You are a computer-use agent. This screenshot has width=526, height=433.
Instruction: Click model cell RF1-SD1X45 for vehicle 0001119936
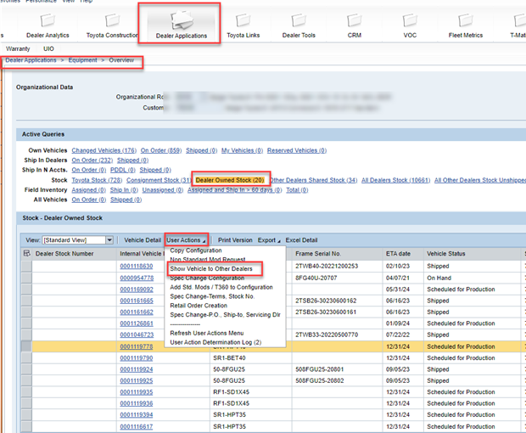(x=231, y=403)
